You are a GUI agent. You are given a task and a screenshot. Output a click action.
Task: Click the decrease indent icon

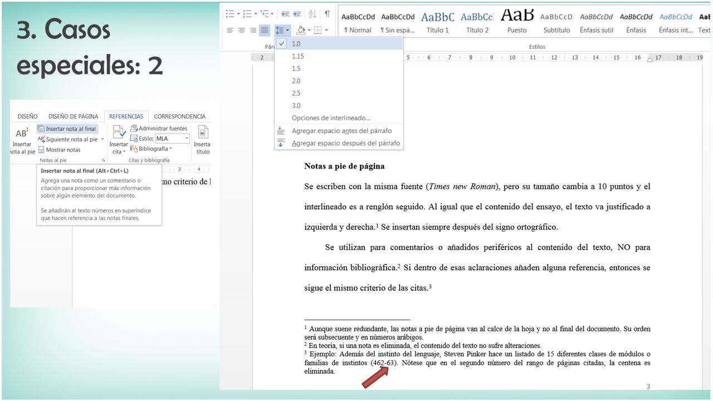click(x=285, y=14)
